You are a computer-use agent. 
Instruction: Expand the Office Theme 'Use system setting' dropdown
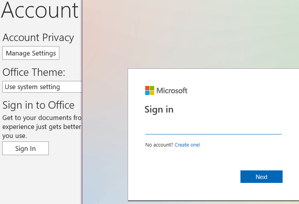42,87
